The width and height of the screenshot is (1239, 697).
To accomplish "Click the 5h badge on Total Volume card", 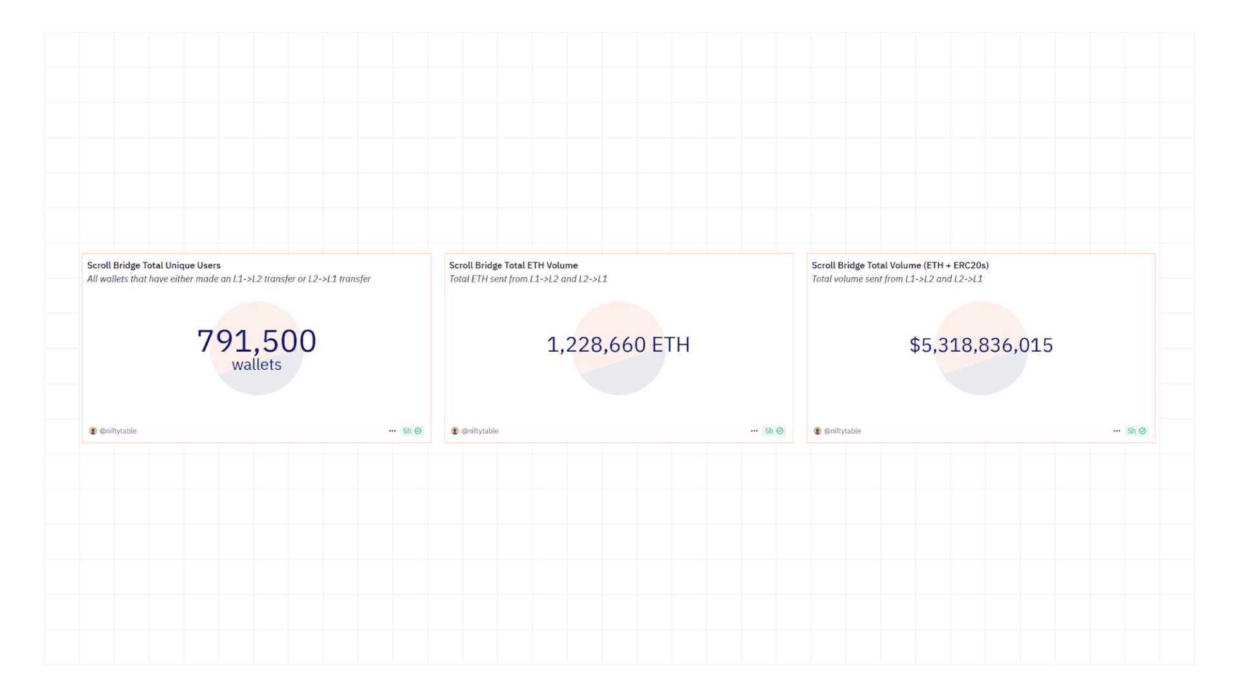I will 1131,430.
